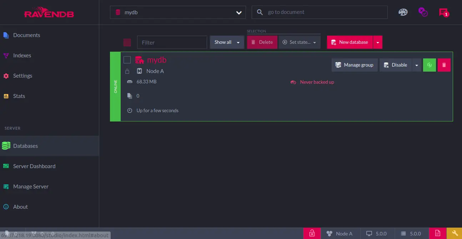Screen dimensions: 462x239
Task: Open the notifications icon with badge 1
Action: point(444,12)
